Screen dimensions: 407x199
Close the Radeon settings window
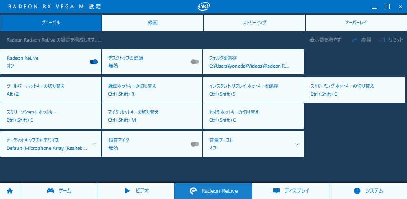400,7
